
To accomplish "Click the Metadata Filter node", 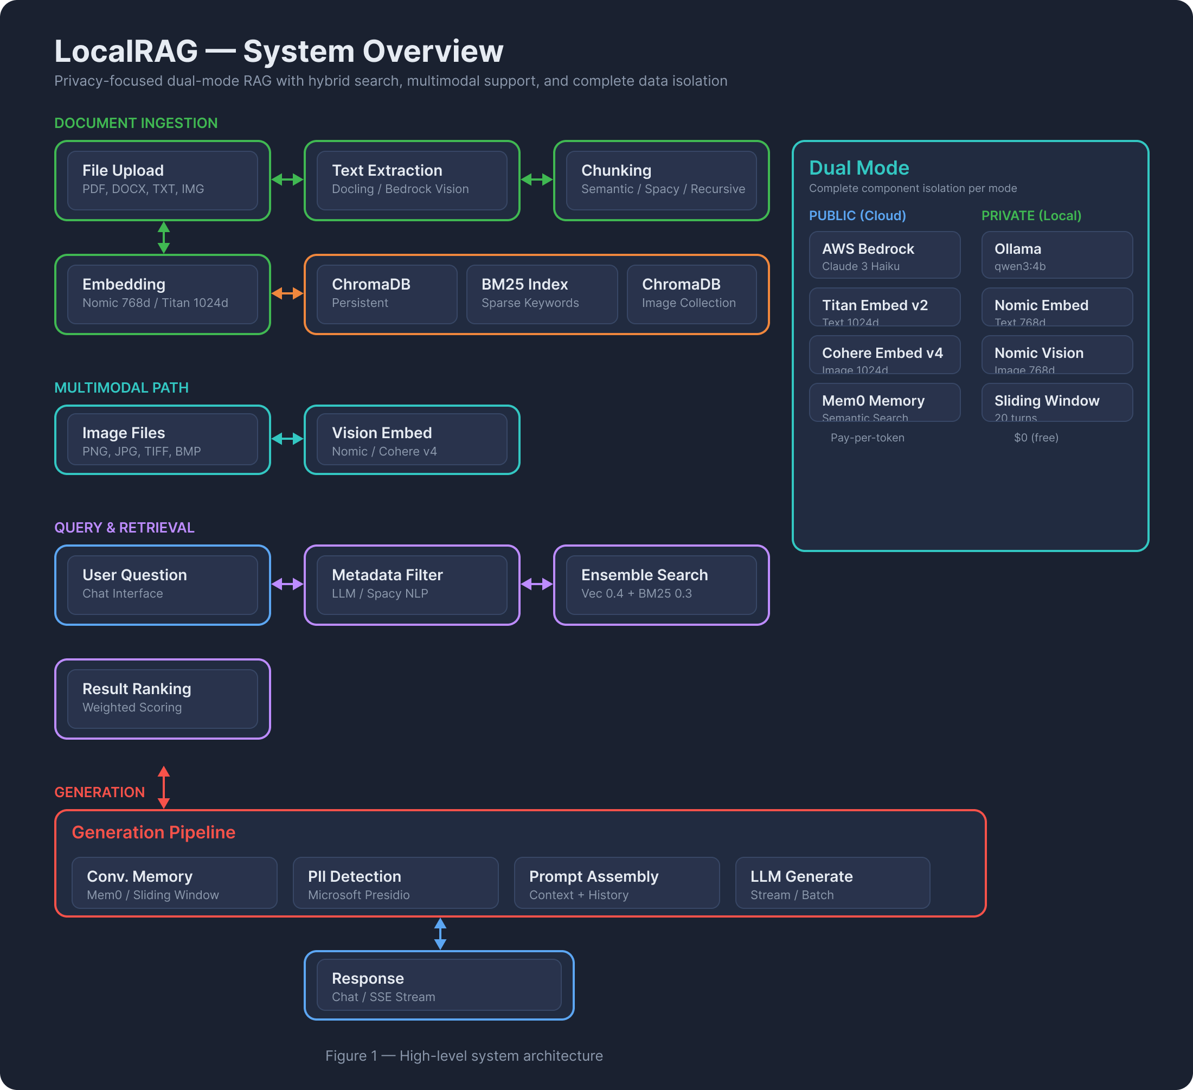I will coord(412,585).
